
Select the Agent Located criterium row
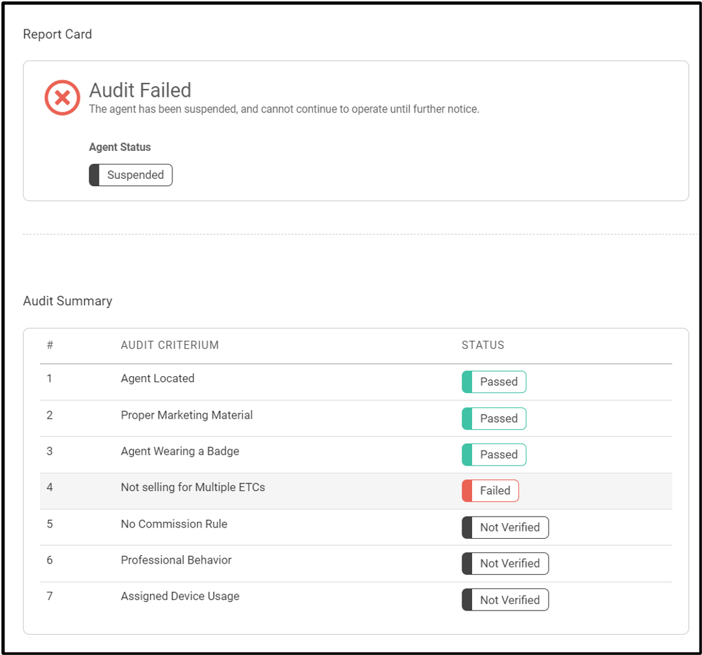pos(356,382)
